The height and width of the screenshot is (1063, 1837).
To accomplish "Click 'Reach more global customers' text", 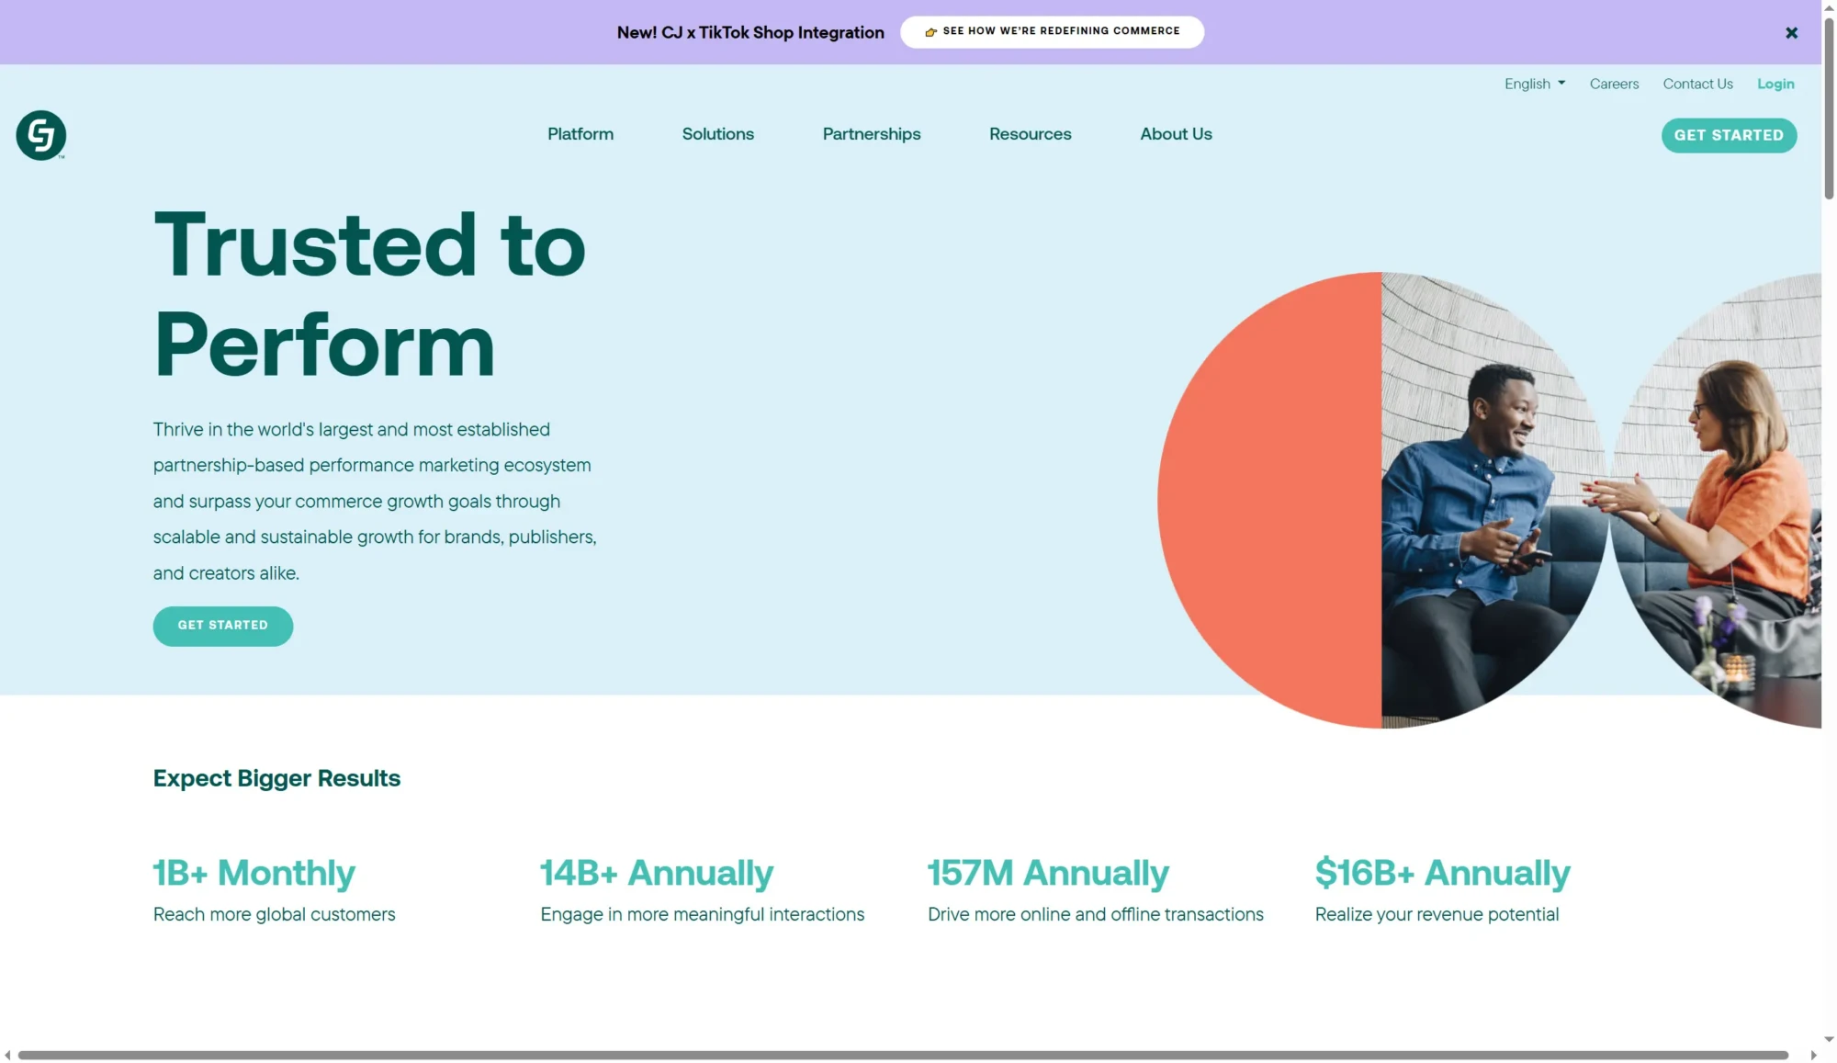I will 275,914.
